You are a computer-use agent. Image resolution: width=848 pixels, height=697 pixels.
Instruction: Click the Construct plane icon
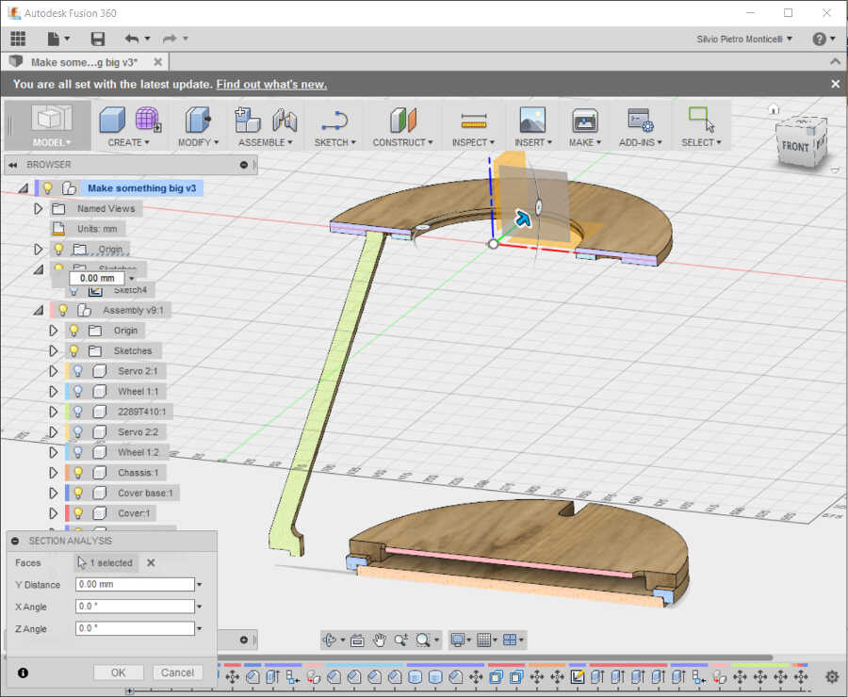pos(403,120)
